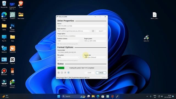Select the rufus-4.3 executable on desktop

click(146, 38)
